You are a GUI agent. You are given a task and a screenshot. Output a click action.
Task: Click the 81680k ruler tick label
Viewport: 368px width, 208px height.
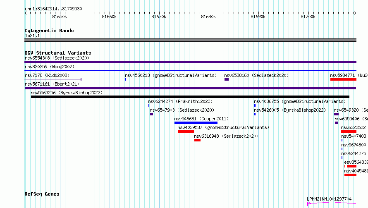[208, 17]
